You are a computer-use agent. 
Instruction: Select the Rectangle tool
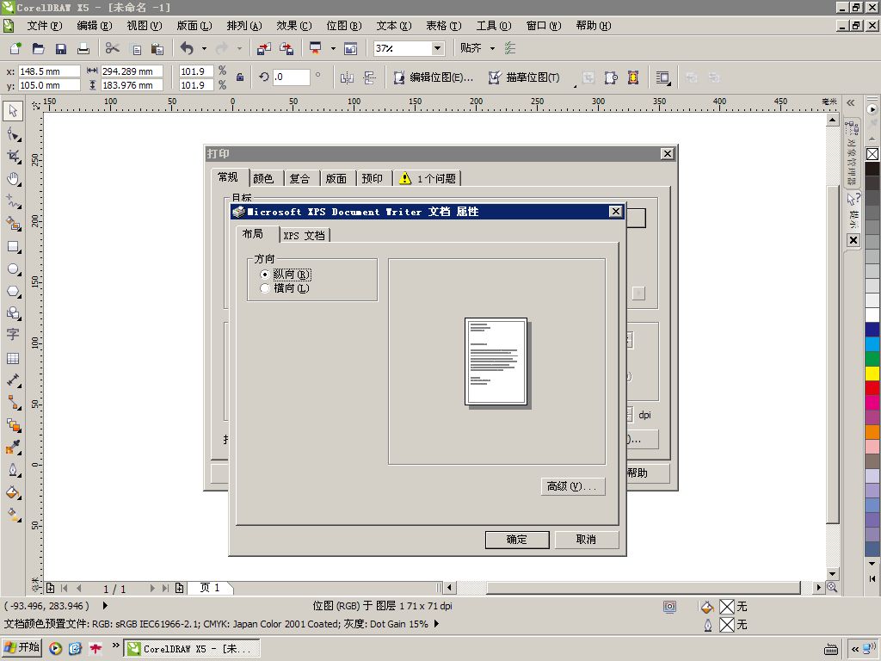click(x=13, y=247)
